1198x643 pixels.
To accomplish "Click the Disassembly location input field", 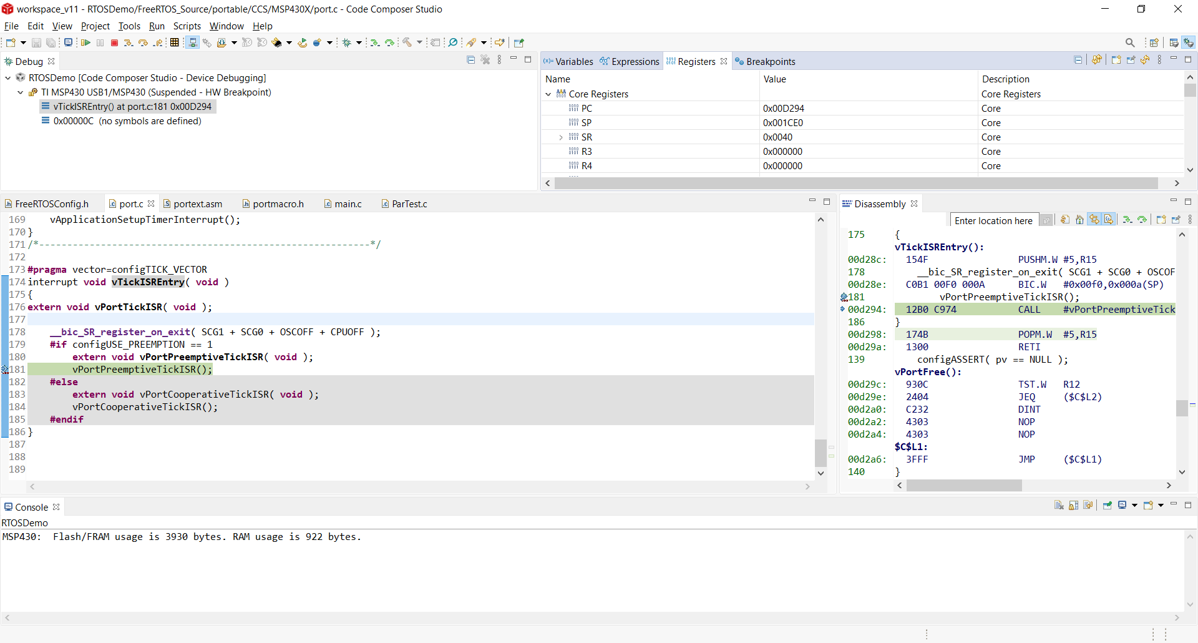I will click(x=993, y=220).
